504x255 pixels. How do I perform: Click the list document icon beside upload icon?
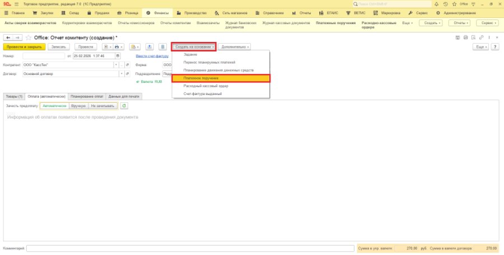pyautogui.click(x=162, y=47)
